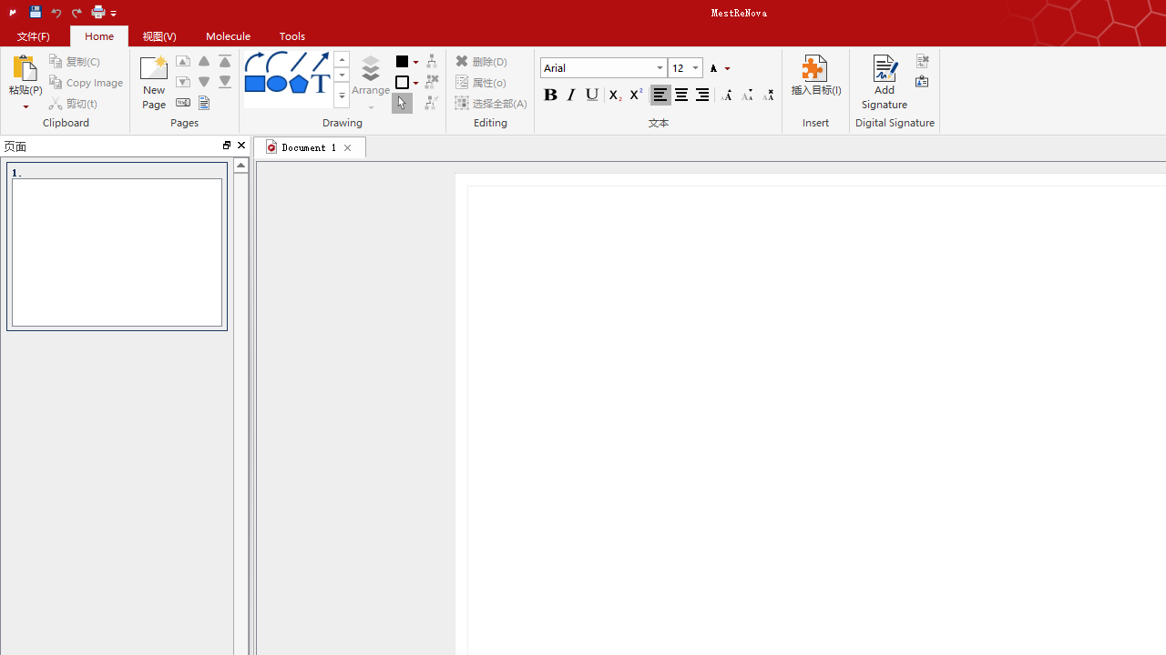The width and height of the screenshot is (1166, 655).
Task: Open the Tools ribbon tab
Action: [x=292, y=36]
